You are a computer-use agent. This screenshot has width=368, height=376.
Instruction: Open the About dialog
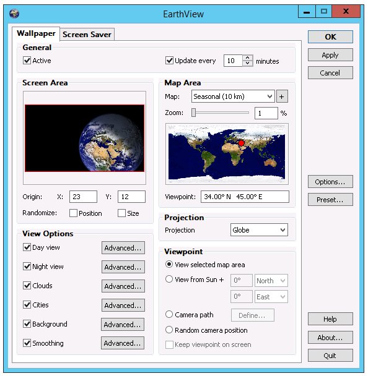[x=330, y=338]
